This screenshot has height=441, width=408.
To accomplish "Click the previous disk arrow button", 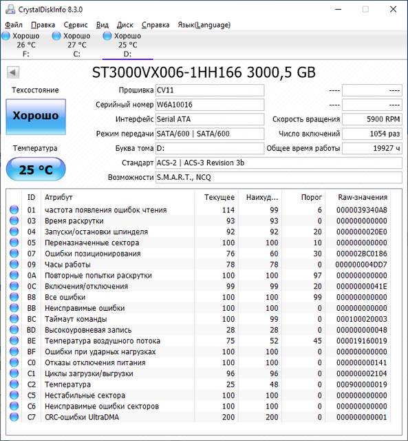I will coord(13,72).
